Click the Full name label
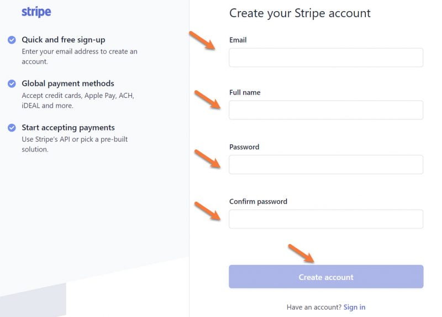The image size is (442, 317). click(x=245, y=92)
